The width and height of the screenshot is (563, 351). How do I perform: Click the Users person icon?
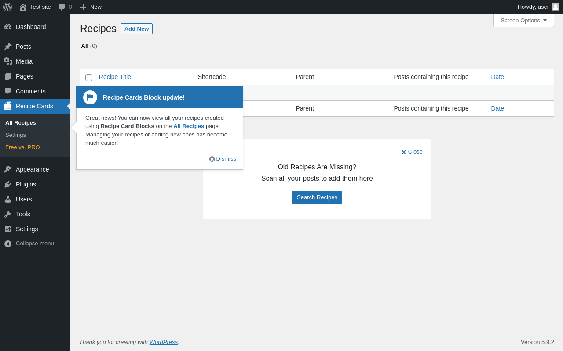8,199
